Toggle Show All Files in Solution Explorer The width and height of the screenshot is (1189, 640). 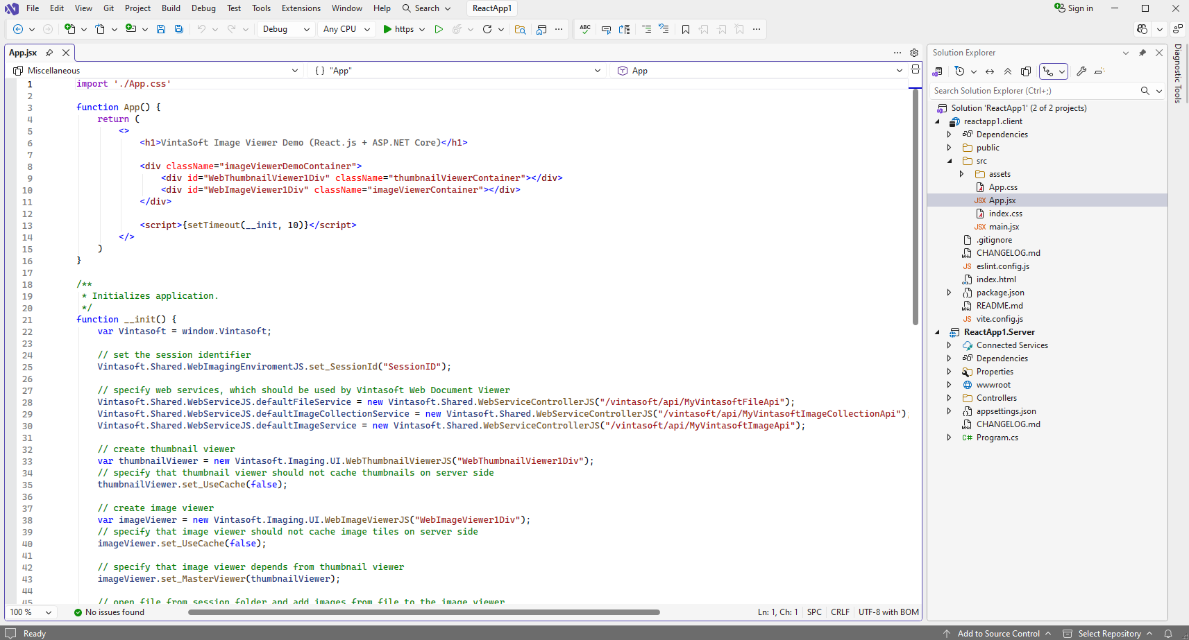[1026, 71]
